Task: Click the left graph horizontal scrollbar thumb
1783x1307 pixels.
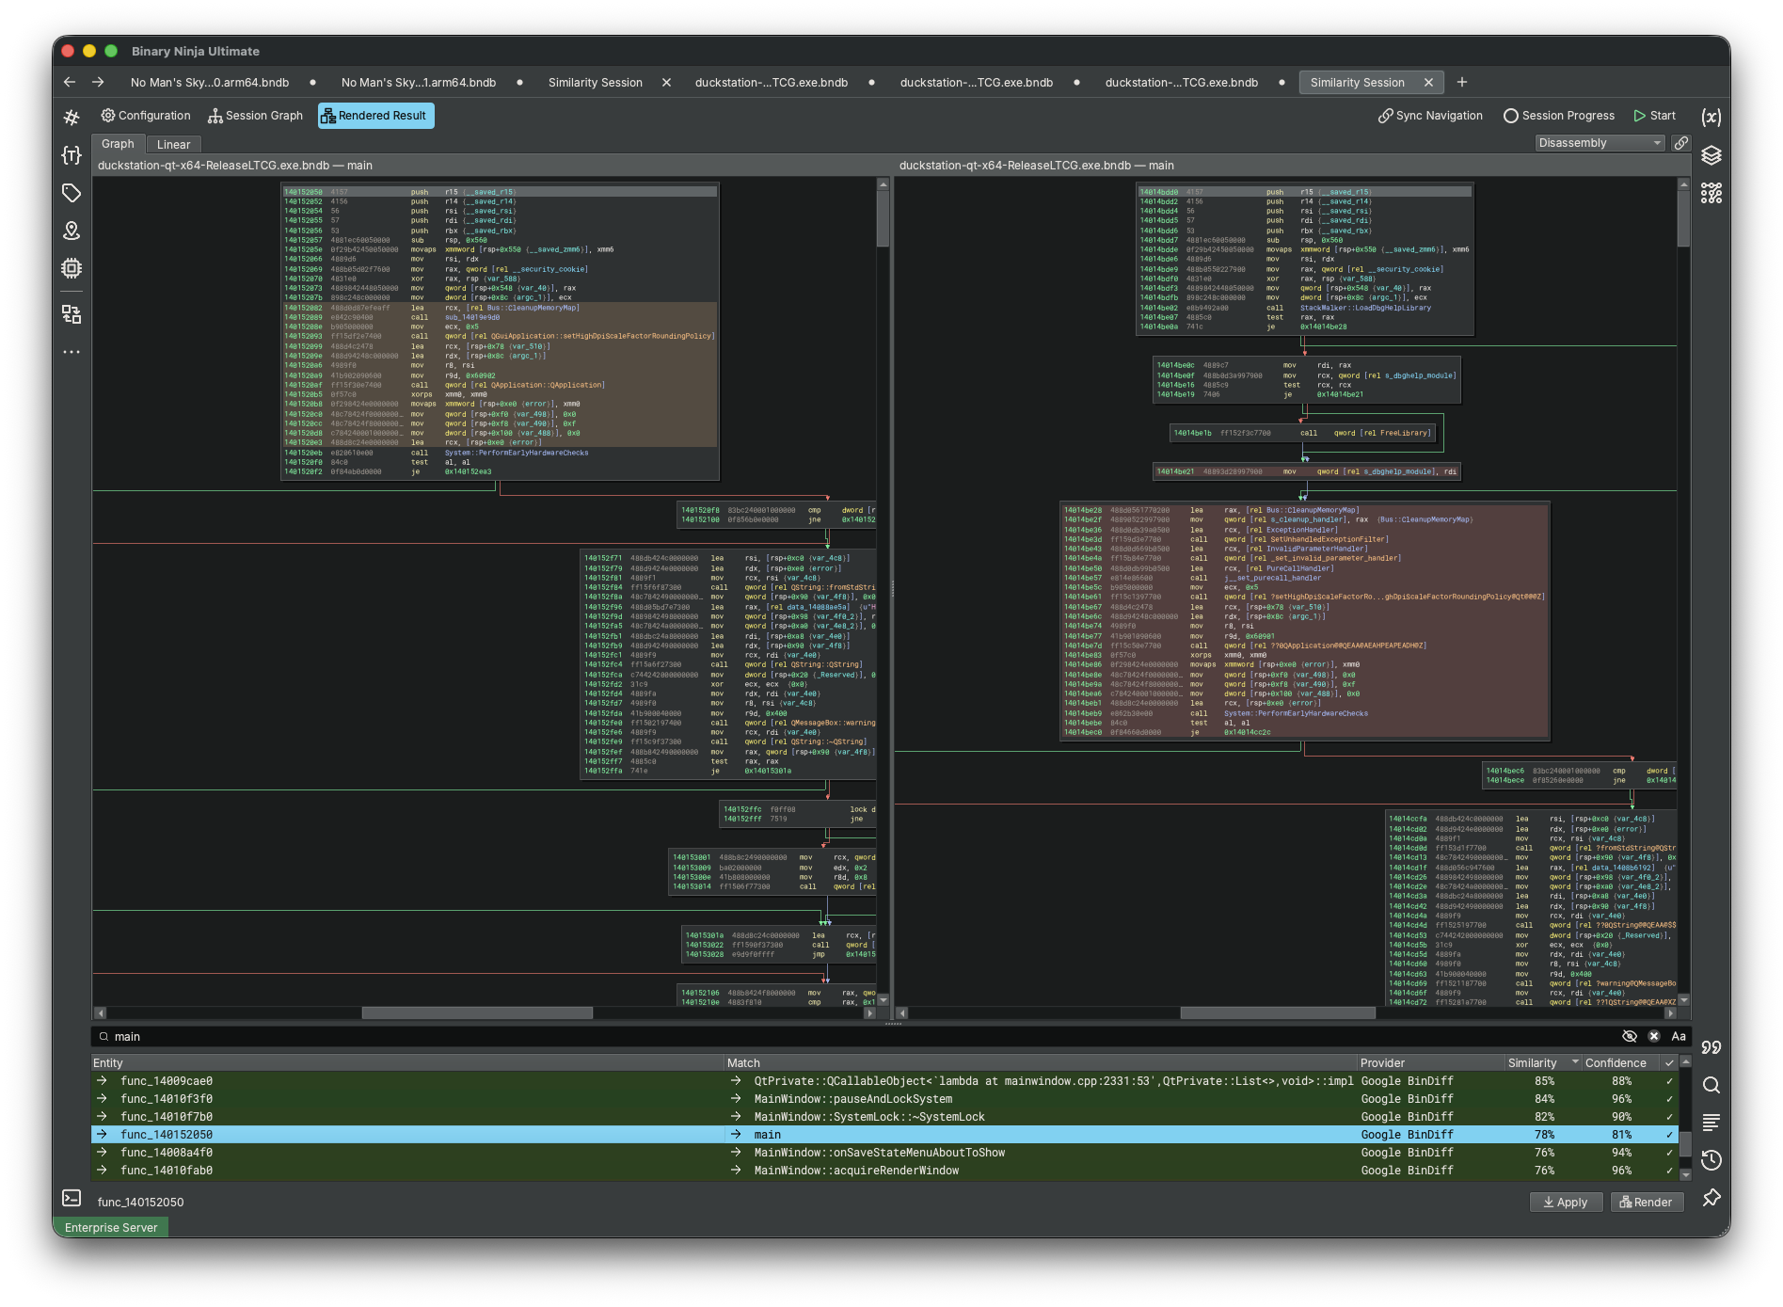Action: click(477, 1013)
